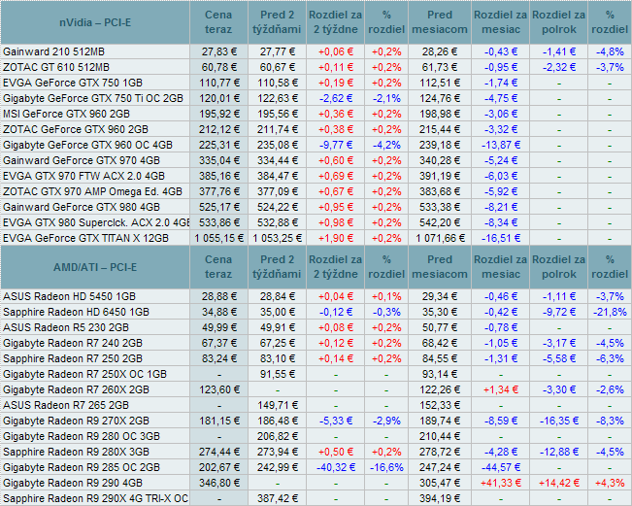This screenshot has width=632, height=506.
Task: Click the 'AMD/ATI – PCI-E' section header
Action: [95, 267]
